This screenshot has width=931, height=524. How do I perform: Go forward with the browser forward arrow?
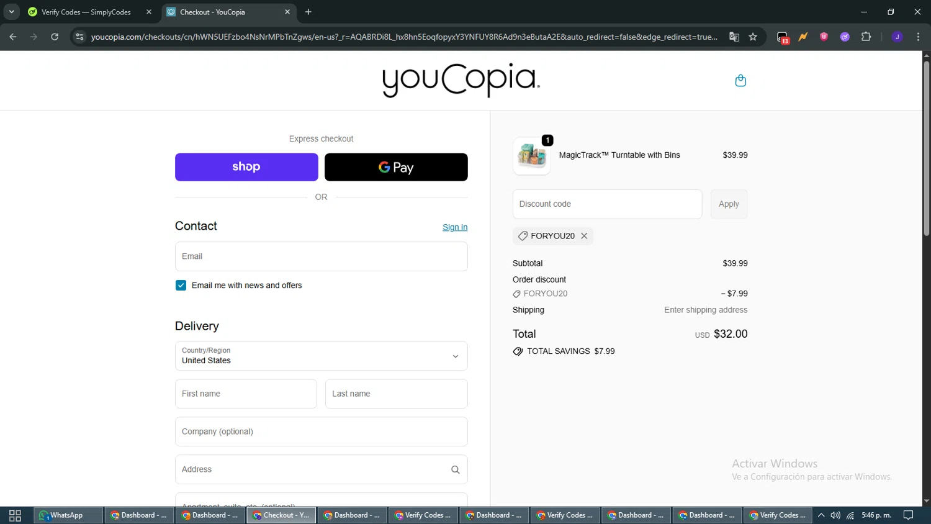coord(34,37)
